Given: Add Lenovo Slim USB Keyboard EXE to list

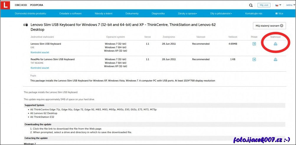Looking at the screenshot, I should coord(254,44).
